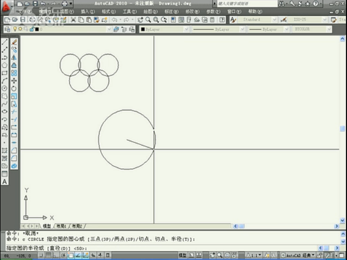Select the Explode modify tool

pyautogui.click(x=14, y=166)
